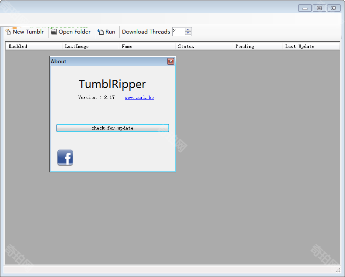Viewport: 345px width, 277px height.
Task: Close the About dialog
Action: [x=171, y=61]
